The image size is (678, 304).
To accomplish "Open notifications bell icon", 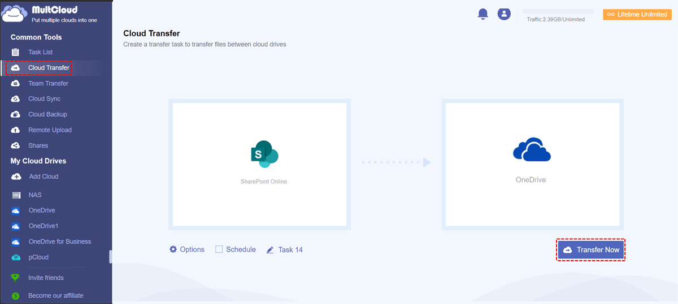I will (483, 14).
